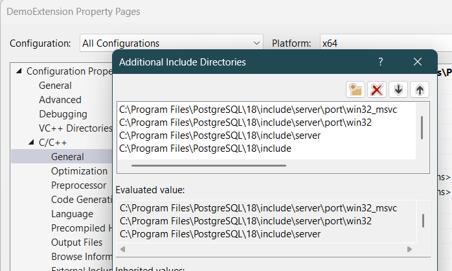452x271 pixels.
Task: Select the win32_msvc include path line
Action: pos(258,110)
